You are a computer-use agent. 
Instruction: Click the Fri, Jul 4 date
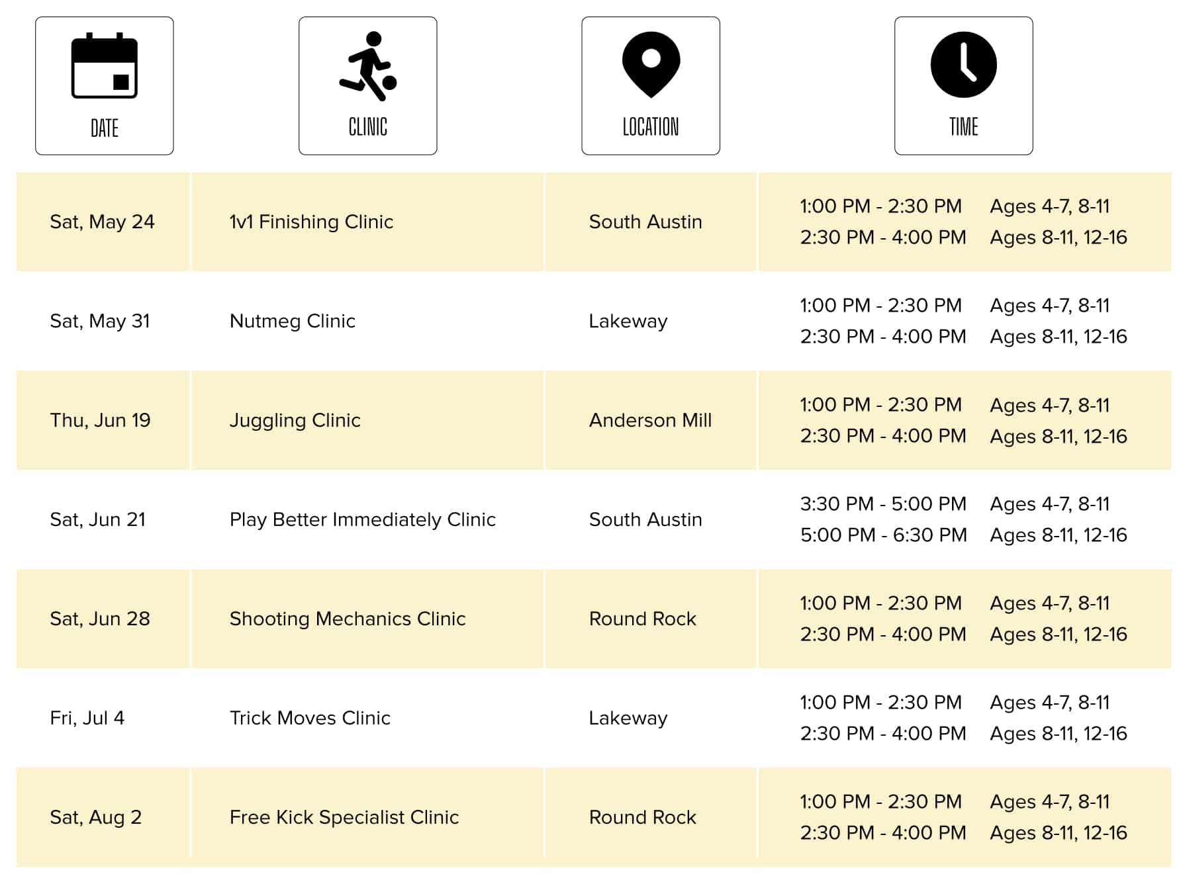coord(87,718)
